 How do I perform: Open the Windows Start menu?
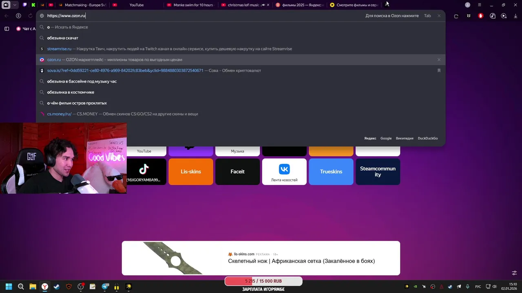click(9, 286)
